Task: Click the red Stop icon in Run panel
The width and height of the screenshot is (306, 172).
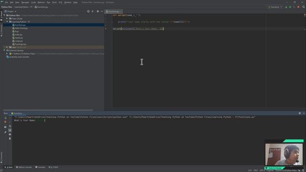Action: [5, 122]
